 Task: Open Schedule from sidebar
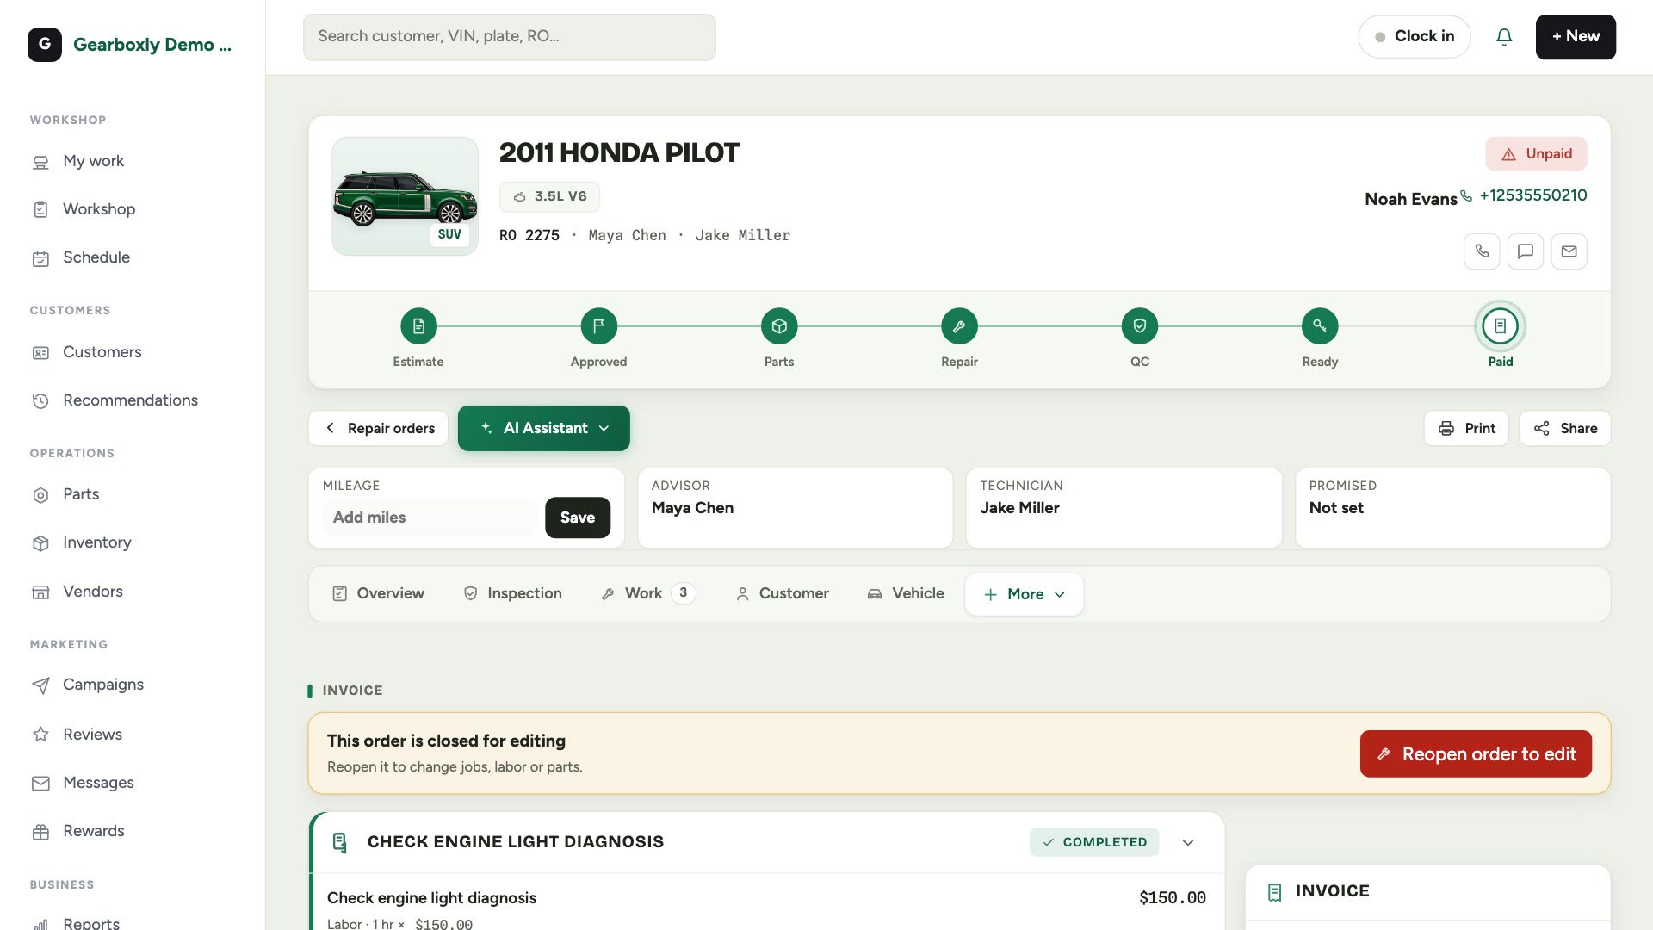[x=96, y=257]
